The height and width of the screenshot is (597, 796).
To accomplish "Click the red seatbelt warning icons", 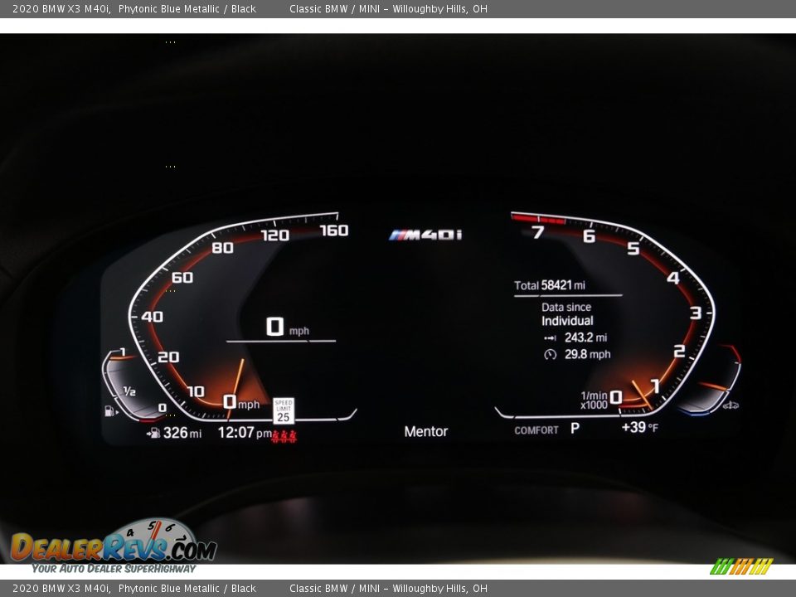I will pyautogui.click(x=284, y=435).
